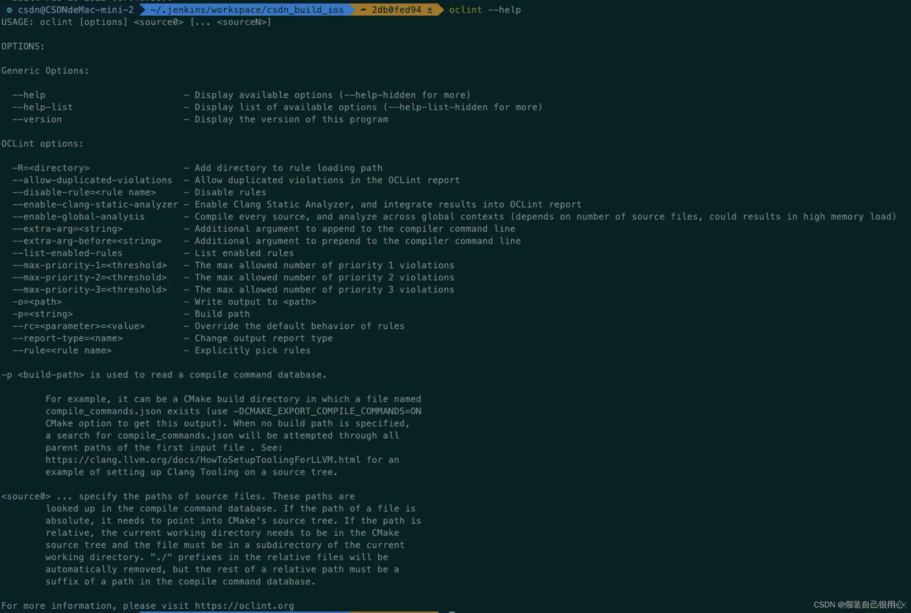Click the OCLint options: heading
The image size is (911, 613).
click(42, 144)
